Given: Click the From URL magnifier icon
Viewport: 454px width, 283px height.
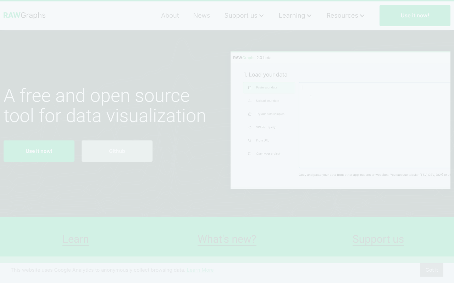Looking at the screenshot, I should 249,140.
